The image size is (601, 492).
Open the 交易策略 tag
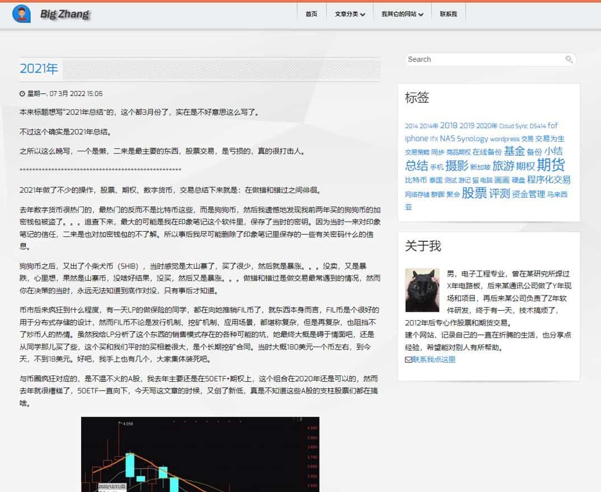point(417,152)
